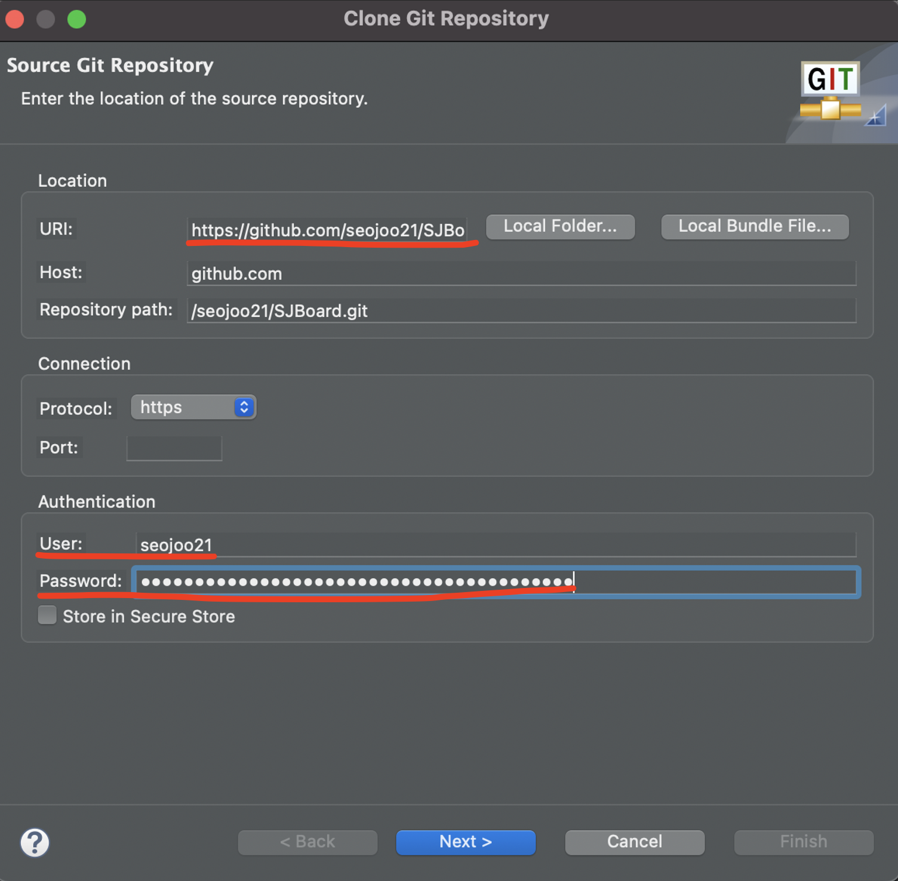Image resolution: width=898 pixels, height=881 pixels.
Task: Click the User field seojoo21
Action: coord(496,544)
